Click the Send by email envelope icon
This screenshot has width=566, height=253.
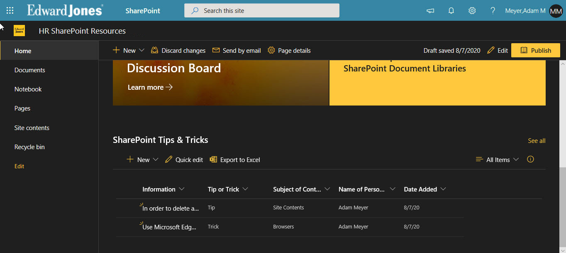(x=216, y=50)
